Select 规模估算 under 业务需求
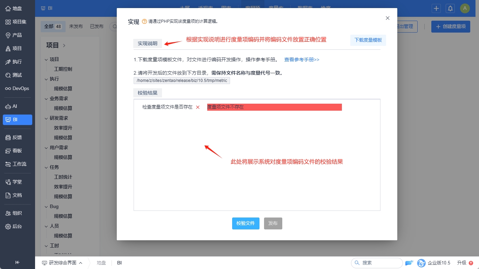 pyautogui.click(x=63, y=109)
